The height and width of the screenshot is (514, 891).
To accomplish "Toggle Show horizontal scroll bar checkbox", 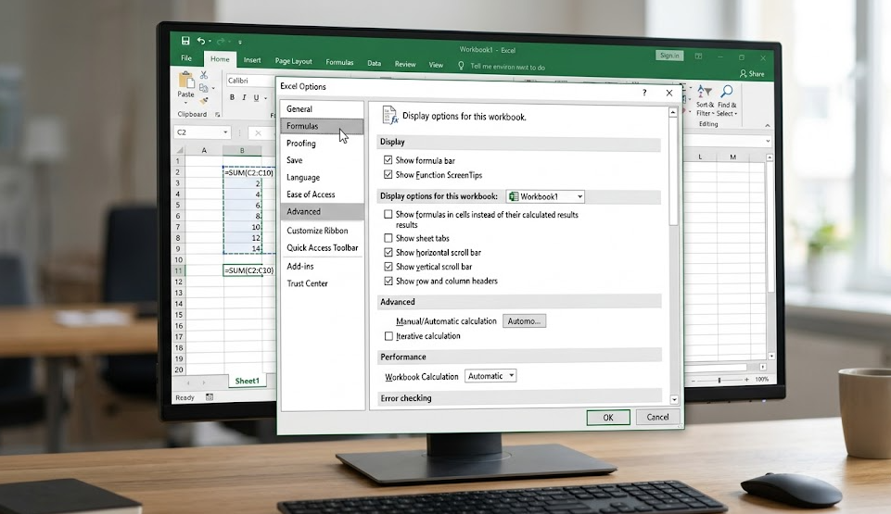I will [x=388, y=253].
